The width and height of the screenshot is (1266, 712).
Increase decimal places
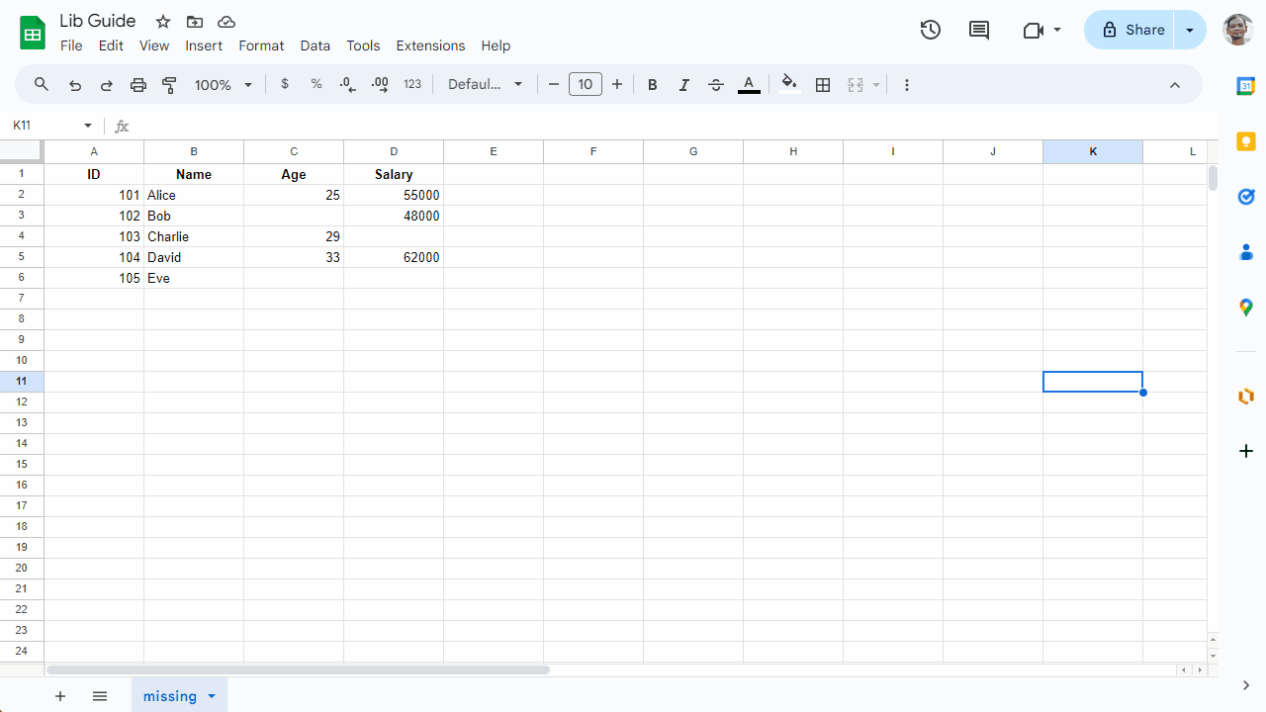380,85
